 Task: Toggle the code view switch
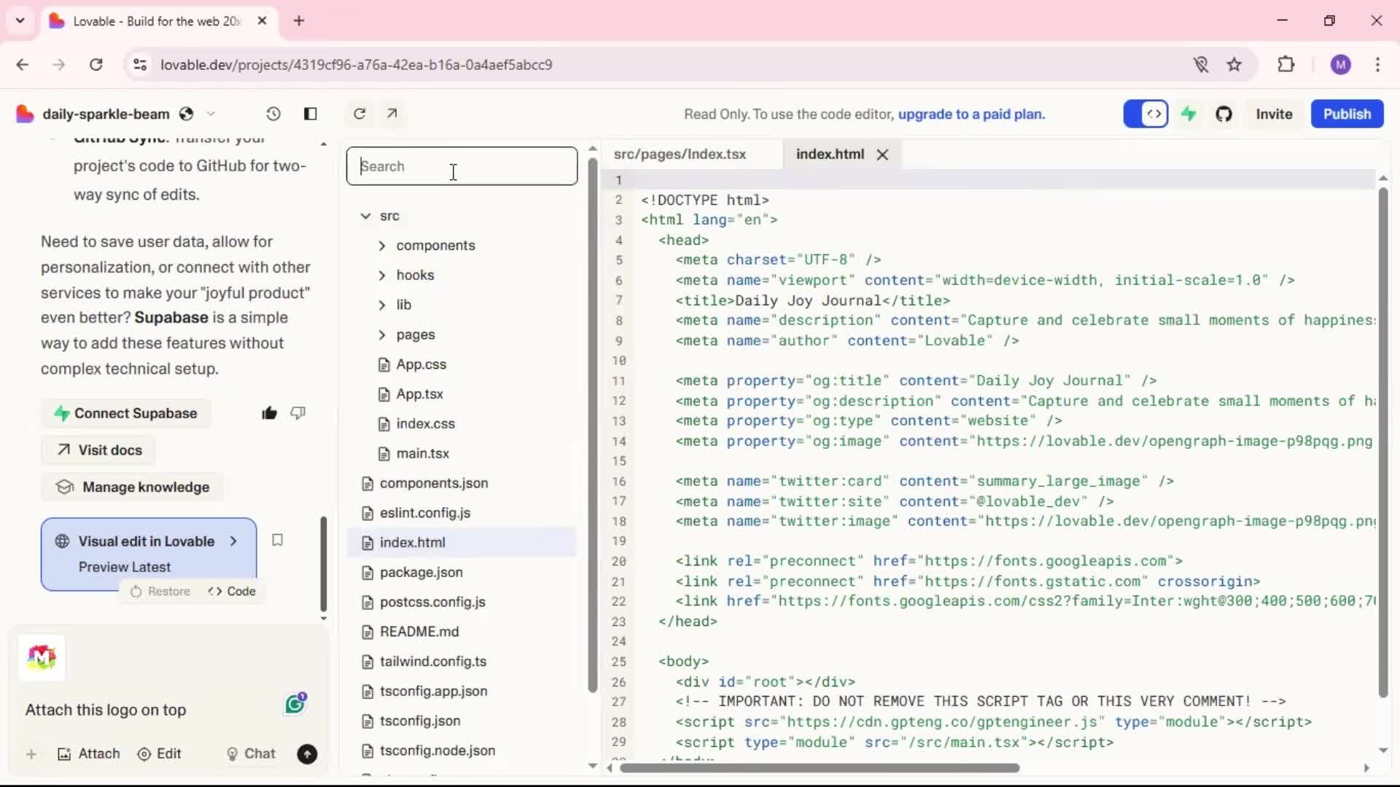[1146, 114]
